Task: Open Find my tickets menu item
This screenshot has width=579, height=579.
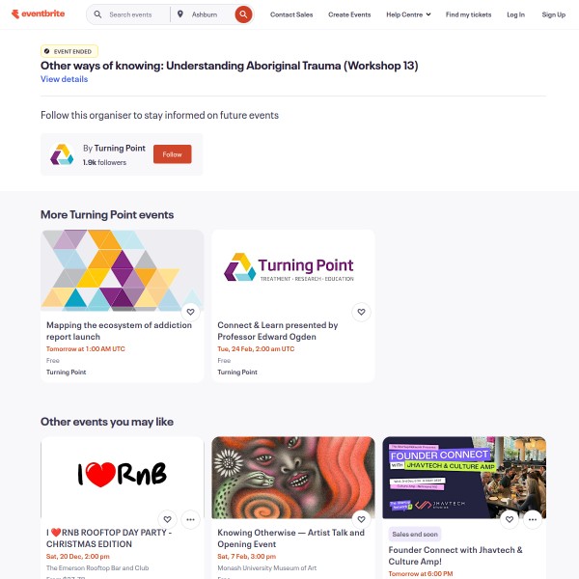Action: (x=468, y=14)
